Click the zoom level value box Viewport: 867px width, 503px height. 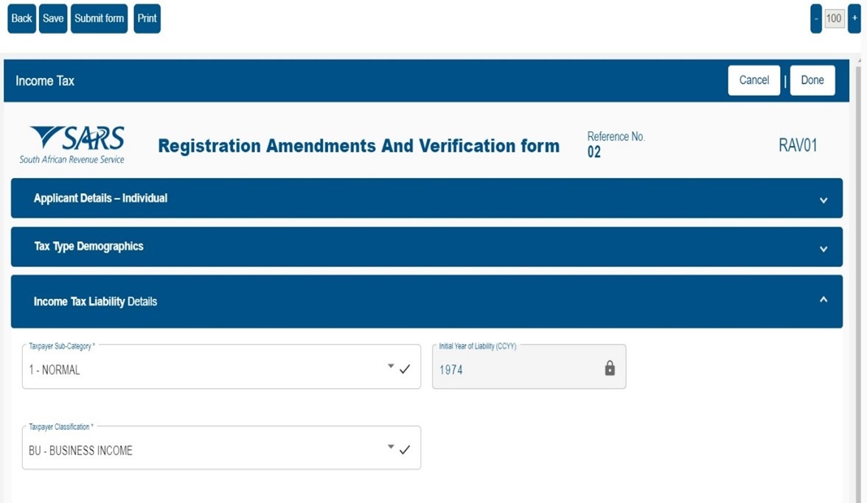click(x=834, y=18)
